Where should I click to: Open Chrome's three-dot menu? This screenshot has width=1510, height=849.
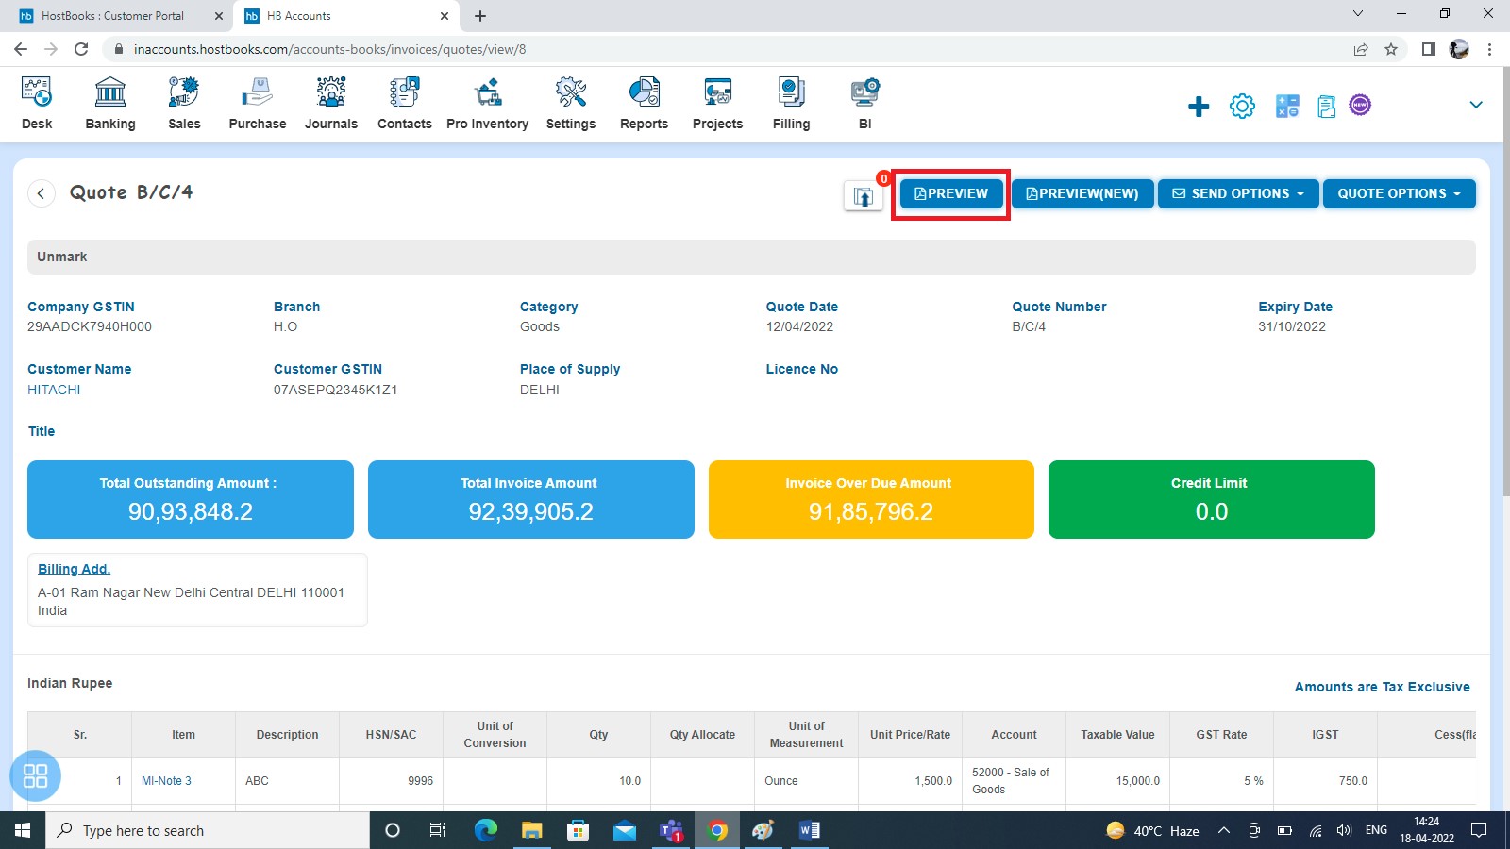pyautogui.click(x=1490, y=49)
